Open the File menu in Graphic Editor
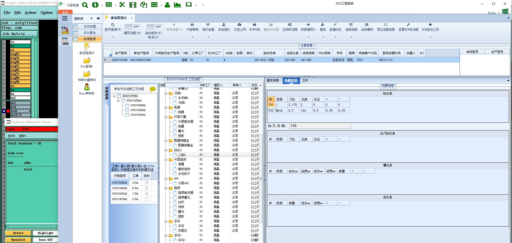 (7, 12)
